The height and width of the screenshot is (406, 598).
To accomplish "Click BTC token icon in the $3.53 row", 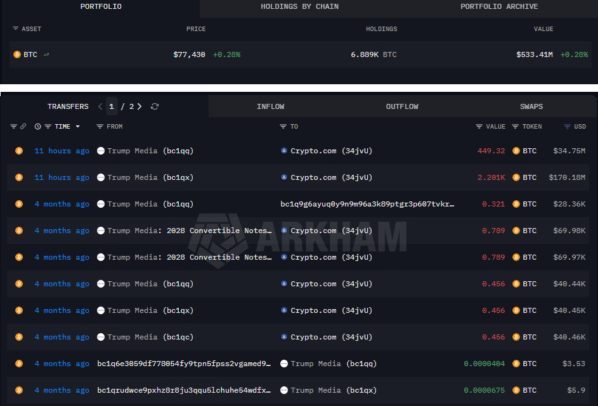I will click(516, 364).
